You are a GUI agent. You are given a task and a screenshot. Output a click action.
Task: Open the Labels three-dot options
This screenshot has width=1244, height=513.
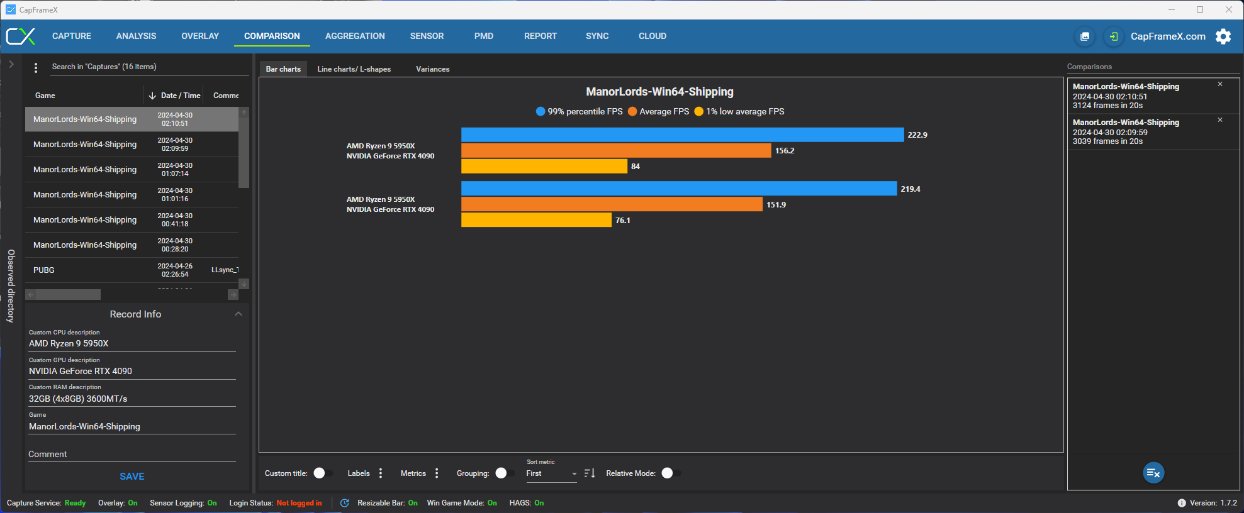pyautogui.click(x=381, y=473)
